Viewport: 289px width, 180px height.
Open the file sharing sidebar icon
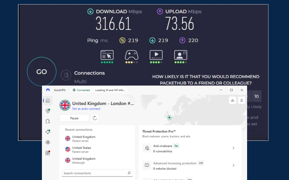tap(48, 121)
